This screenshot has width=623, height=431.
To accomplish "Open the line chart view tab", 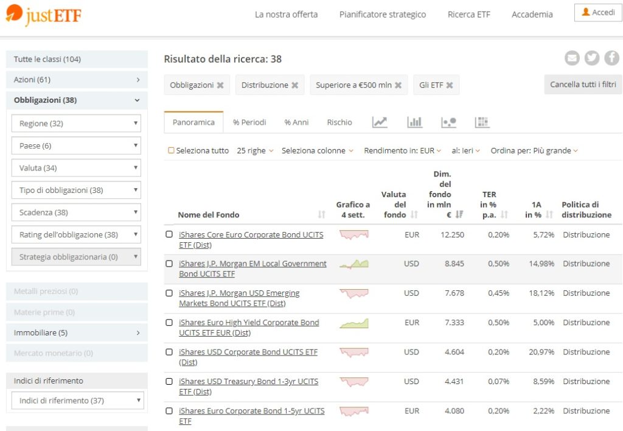I will tap(380, 122).
